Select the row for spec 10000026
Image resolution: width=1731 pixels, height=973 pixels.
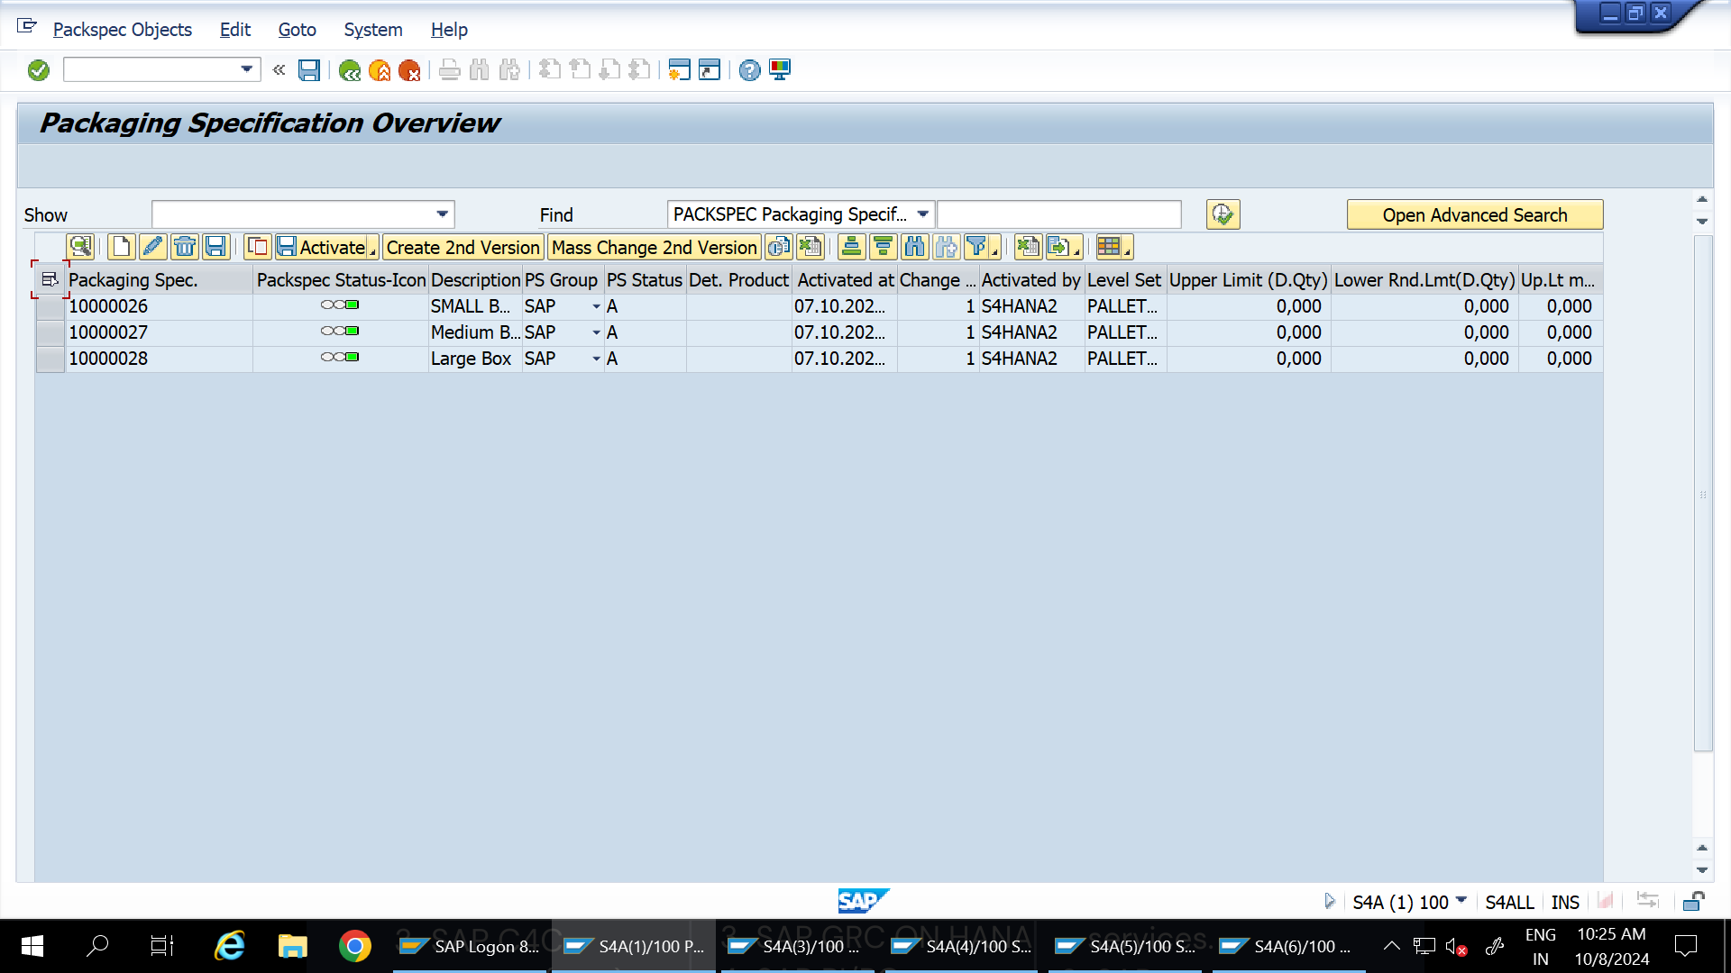tap(50, 306)
